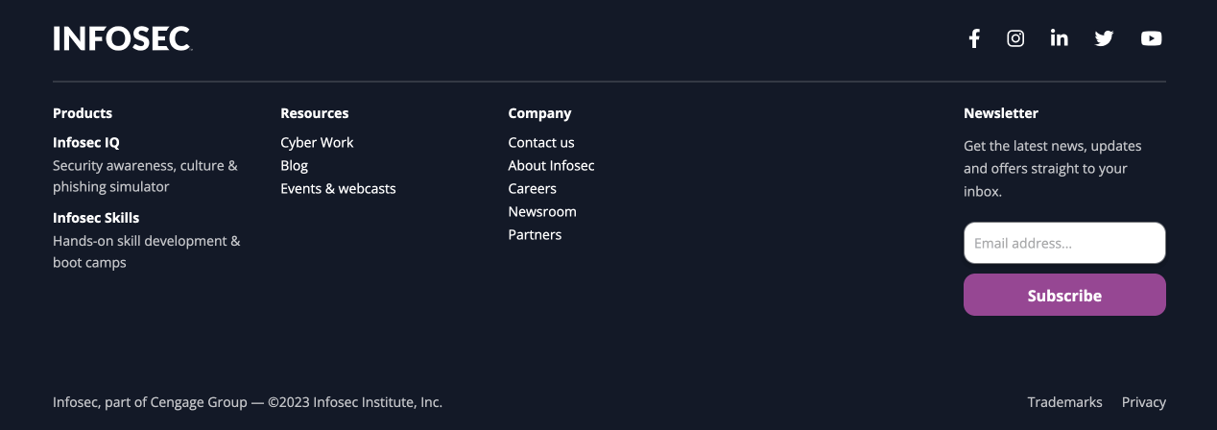
Task: Open the Trademarks footer link
Action: (1064, 402)
